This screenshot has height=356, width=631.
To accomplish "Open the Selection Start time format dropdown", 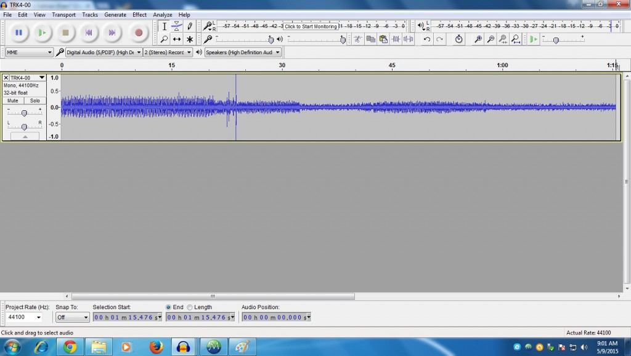I will (x=160, y=317).
